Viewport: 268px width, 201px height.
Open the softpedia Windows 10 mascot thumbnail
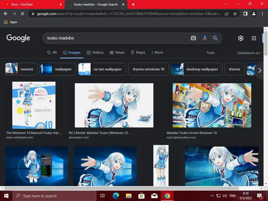pyautogui.click(x=34, y=105)
